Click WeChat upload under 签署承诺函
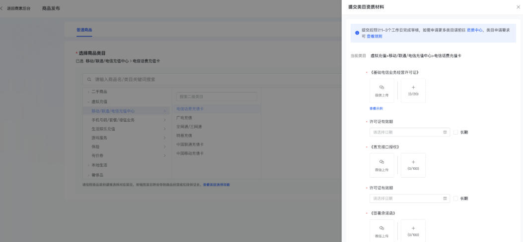This screenshot has height=242, width=523. coord(381,231)
